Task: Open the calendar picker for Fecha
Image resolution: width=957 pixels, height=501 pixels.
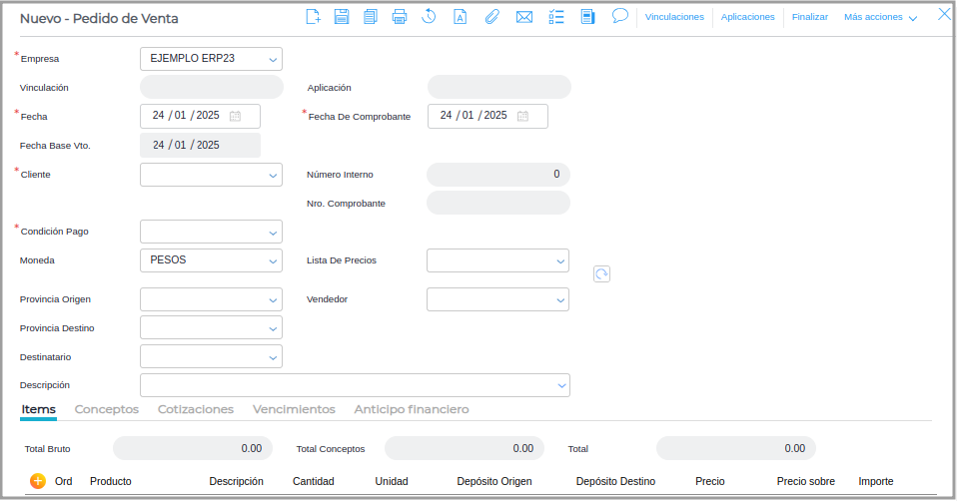Action: pos(235,116)
